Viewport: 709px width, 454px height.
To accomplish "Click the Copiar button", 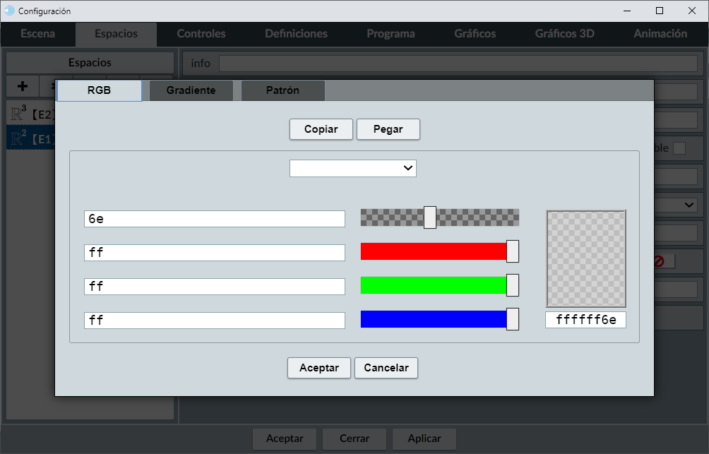I will coord(321,129).
